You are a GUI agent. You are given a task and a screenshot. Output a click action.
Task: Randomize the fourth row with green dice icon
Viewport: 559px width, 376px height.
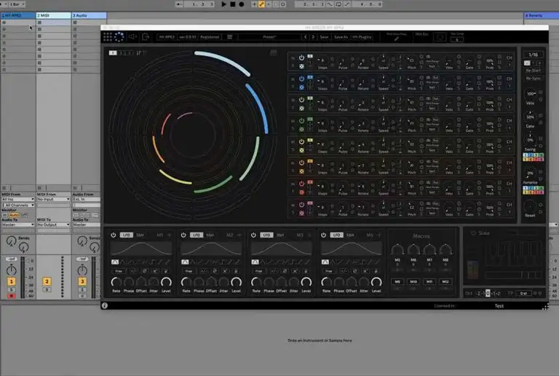coord(301,130)
